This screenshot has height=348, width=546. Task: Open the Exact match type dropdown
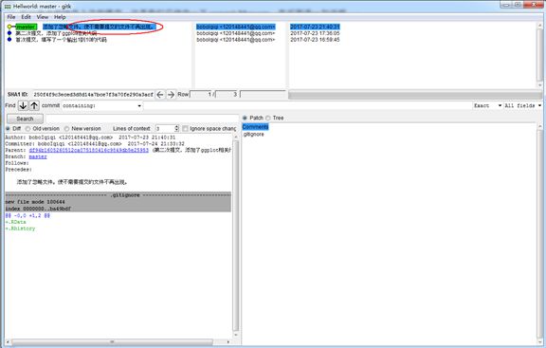487,105
